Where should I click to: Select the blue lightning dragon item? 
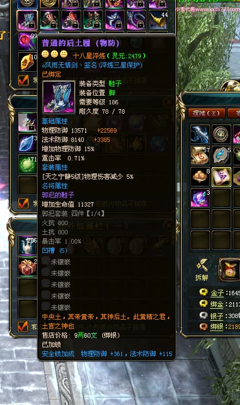200,134
